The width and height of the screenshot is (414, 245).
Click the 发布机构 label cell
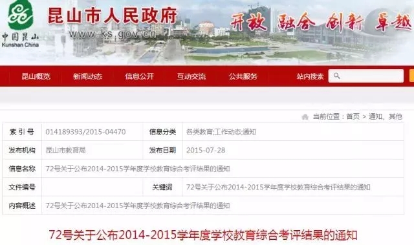22,151
